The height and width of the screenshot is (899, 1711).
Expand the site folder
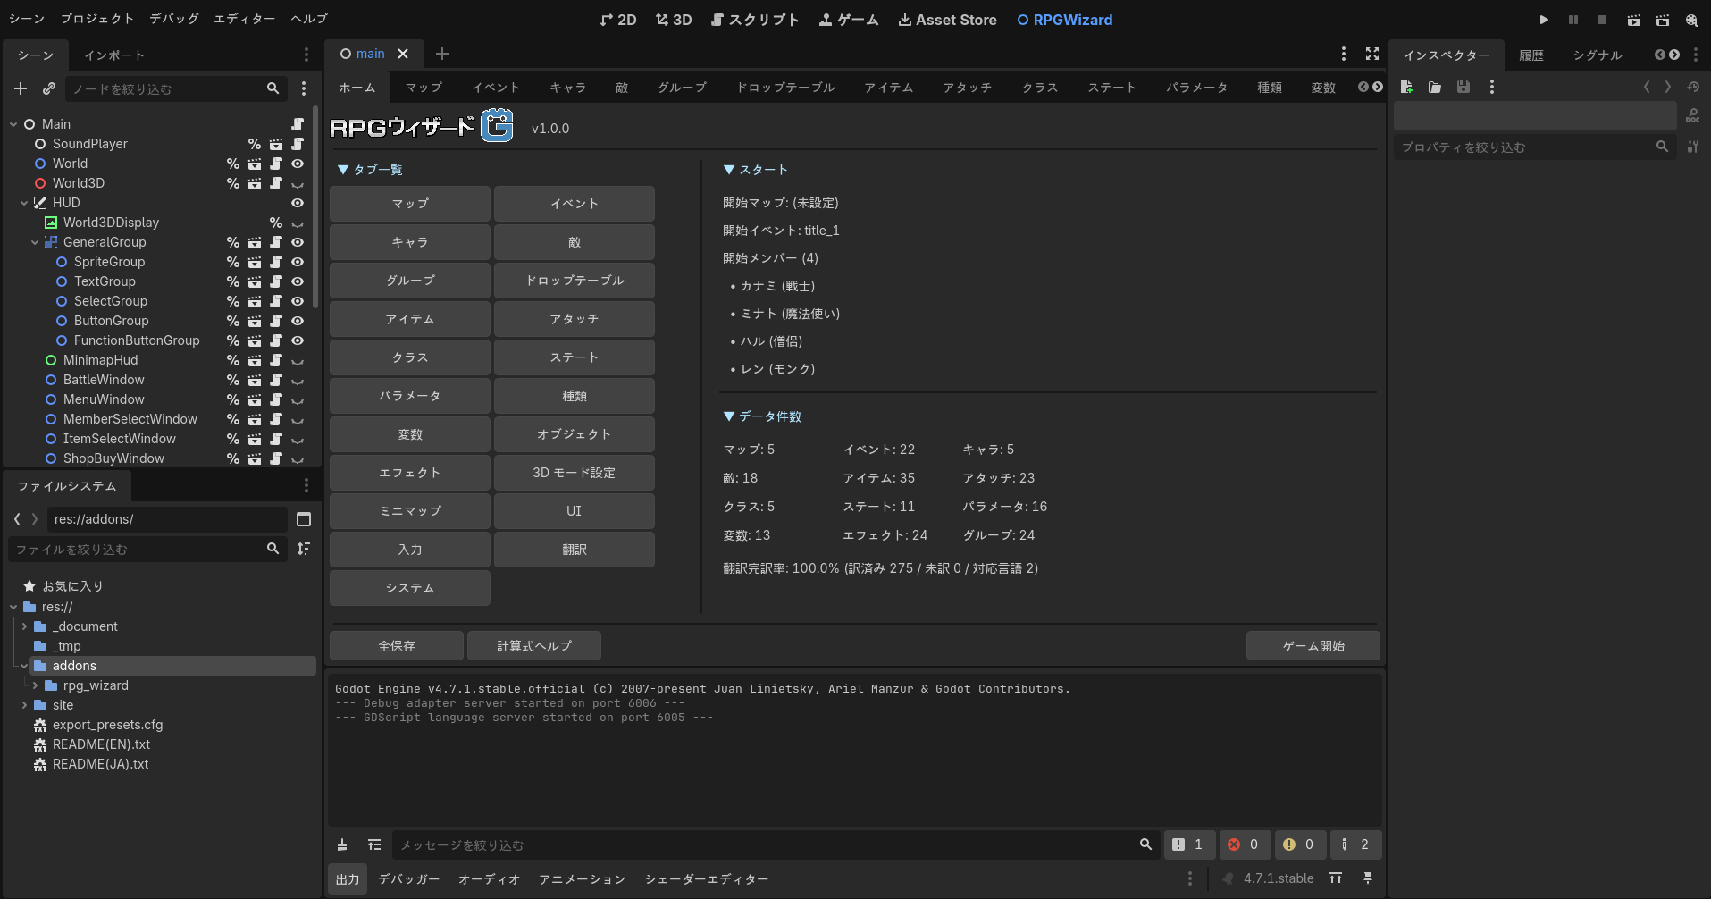tap(24, 705)
